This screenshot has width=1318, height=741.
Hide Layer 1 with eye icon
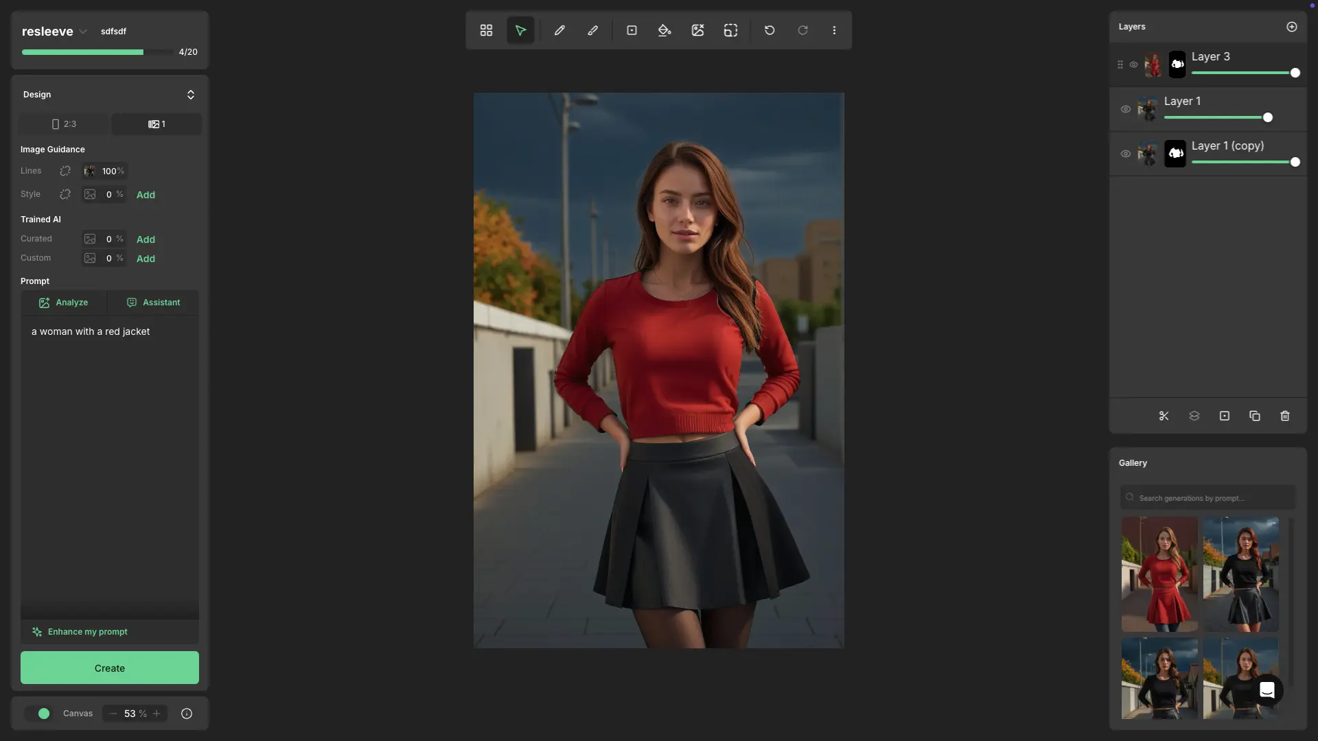click(x=1126, y=109)
